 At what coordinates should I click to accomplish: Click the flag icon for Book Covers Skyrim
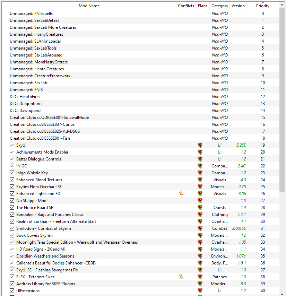[x=200, y=235]
